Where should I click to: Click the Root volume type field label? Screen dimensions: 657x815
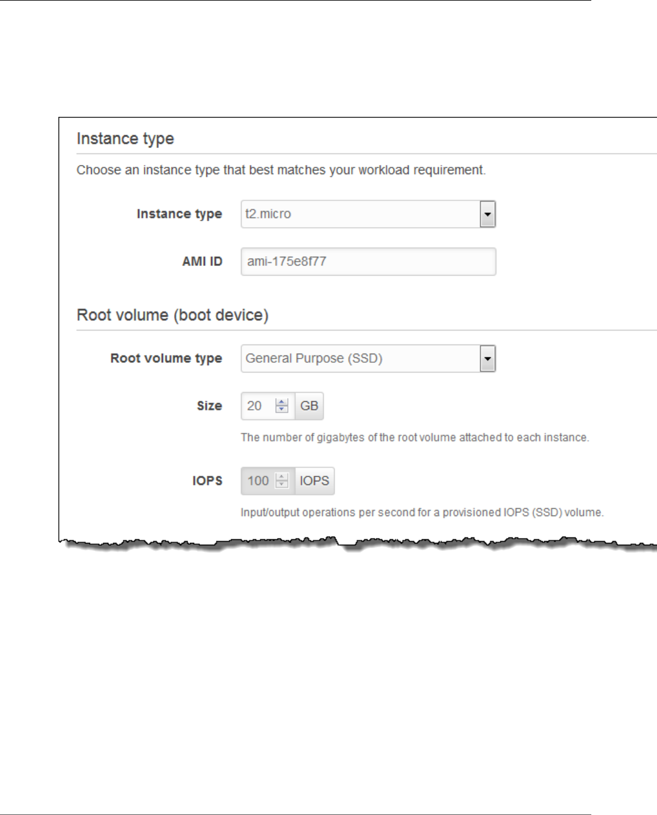(166, 359)
